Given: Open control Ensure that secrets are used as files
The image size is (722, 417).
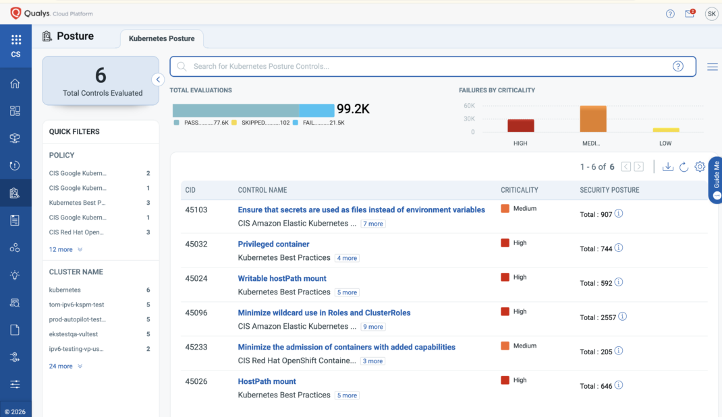Looking at the screenshot, I should pyautogui.click(x=362, y=210).
